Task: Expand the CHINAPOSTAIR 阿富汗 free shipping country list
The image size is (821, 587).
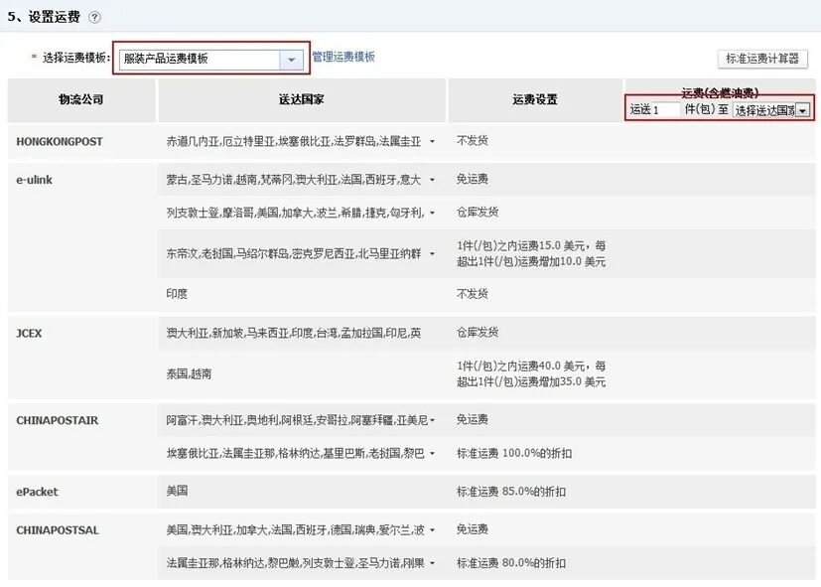Action: point(431,420)
